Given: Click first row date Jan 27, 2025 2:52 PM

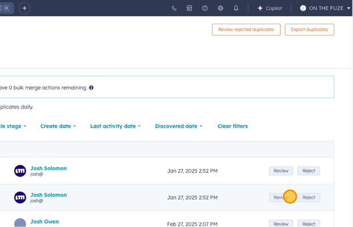Looking at the screenshot, I should 192,171.
